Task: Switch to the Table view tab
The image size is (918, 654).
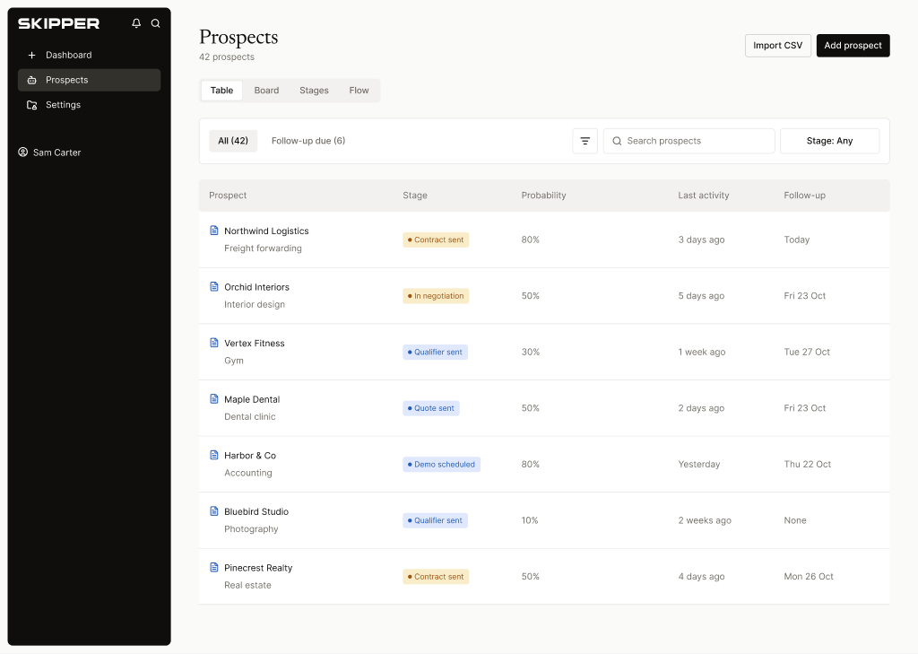Action: (x=222, y=91)
